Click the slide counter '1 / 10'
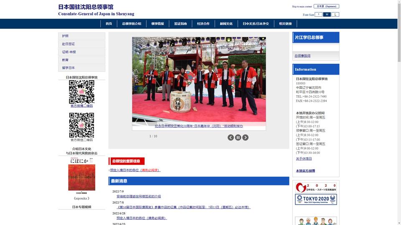This screenshot has height=225, width=401. (153, 136)
